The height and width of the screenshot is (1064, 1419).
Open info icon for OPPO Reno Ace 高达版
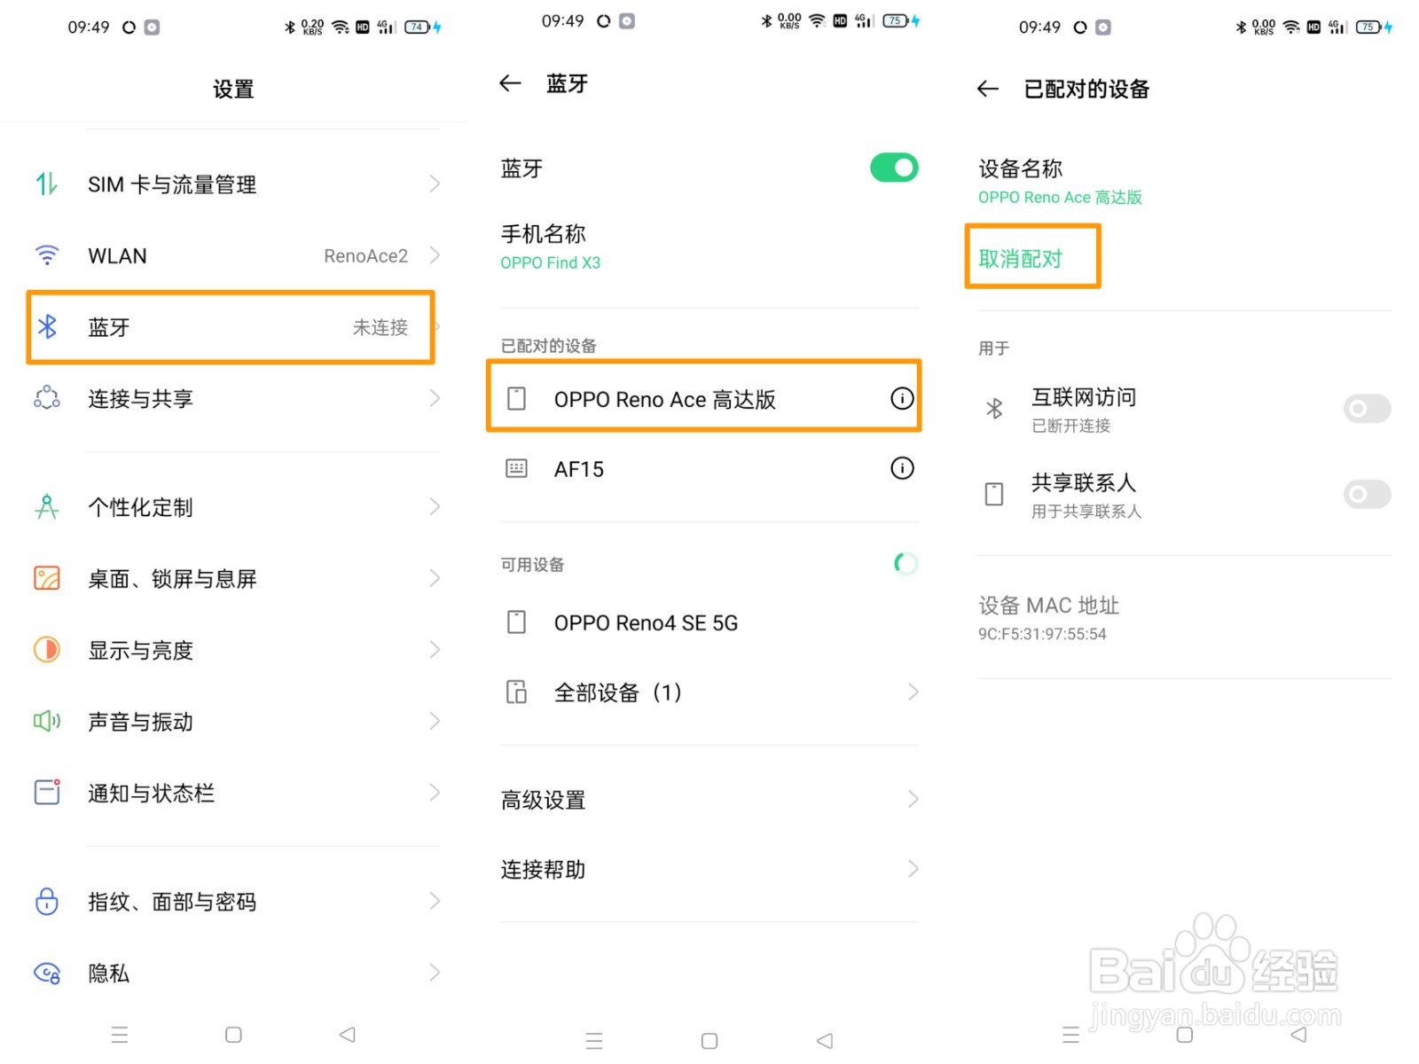coord(901,399)
